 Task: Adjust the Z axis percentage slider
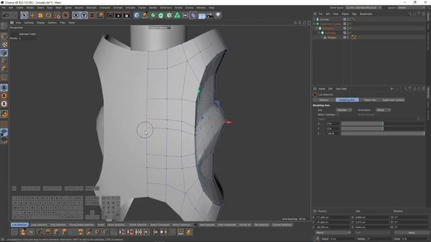pyautogui.click(x=383, y=133)
